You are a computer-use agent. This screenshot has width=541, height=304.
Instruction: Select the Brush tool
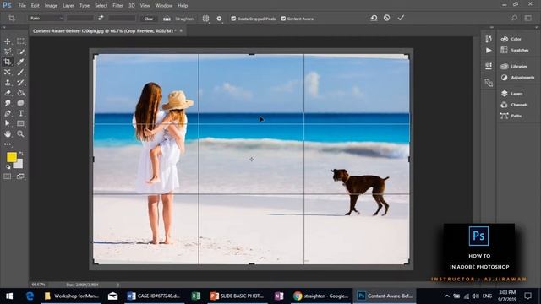[20, 72]
